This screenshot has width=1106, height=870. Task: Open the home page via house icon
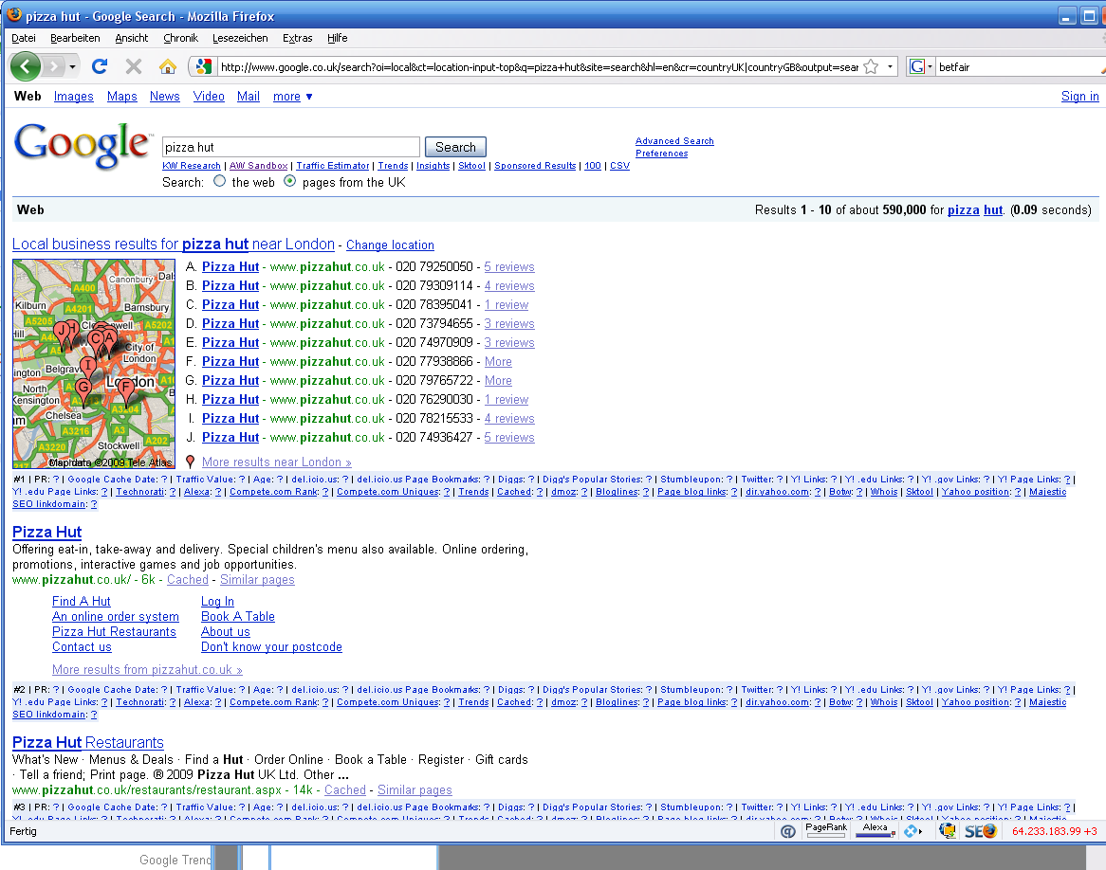click(x=168, y=67)
